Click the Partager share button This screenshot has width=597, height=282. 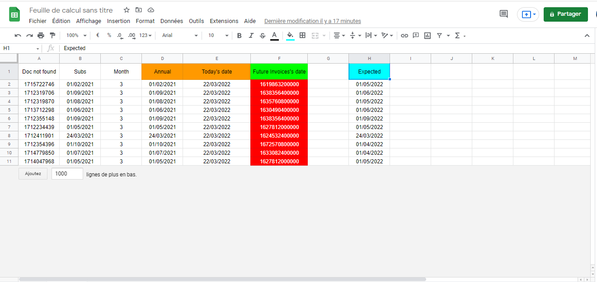point(566,14)
